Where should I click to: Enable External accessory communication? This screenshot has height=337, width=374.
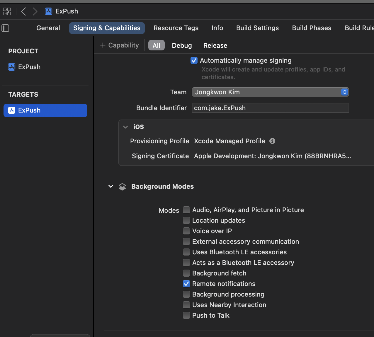tap(186, 241)
